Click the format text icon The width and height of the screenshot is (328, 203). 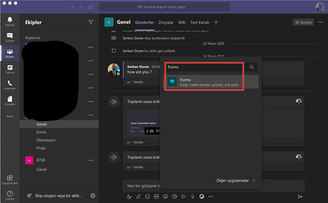[x=129, y=197]
